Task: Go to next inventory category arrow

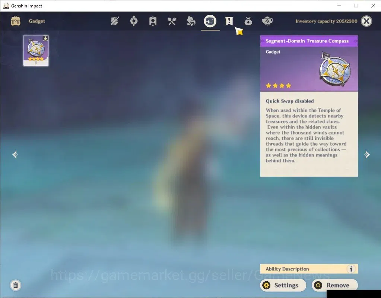Action: pyautogui.click(x=367, y=155)
